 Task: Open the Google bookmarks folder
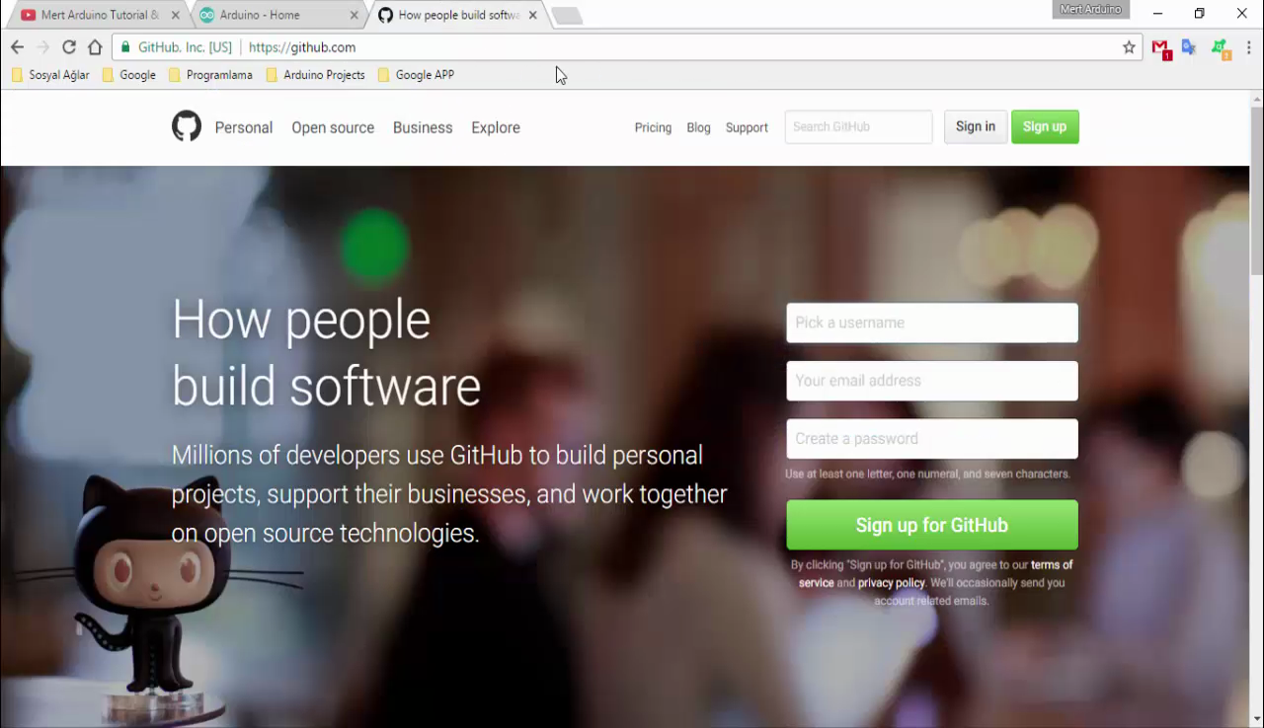(129, 75)
